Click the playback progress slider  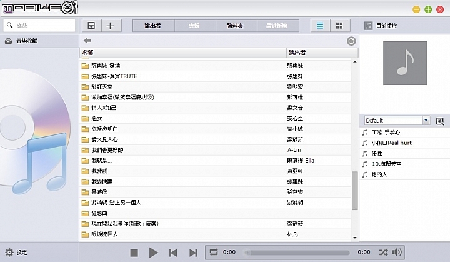click(297, 253)
